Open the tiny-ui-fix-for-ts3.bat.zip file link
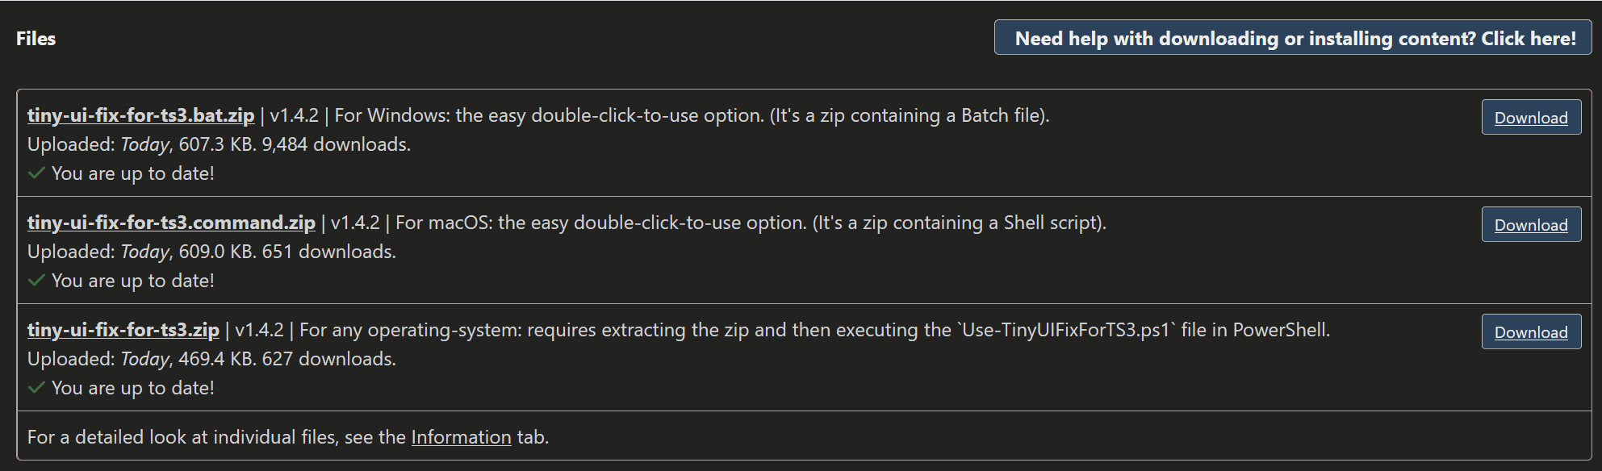 pyautogui.click(x=140, y=115)
